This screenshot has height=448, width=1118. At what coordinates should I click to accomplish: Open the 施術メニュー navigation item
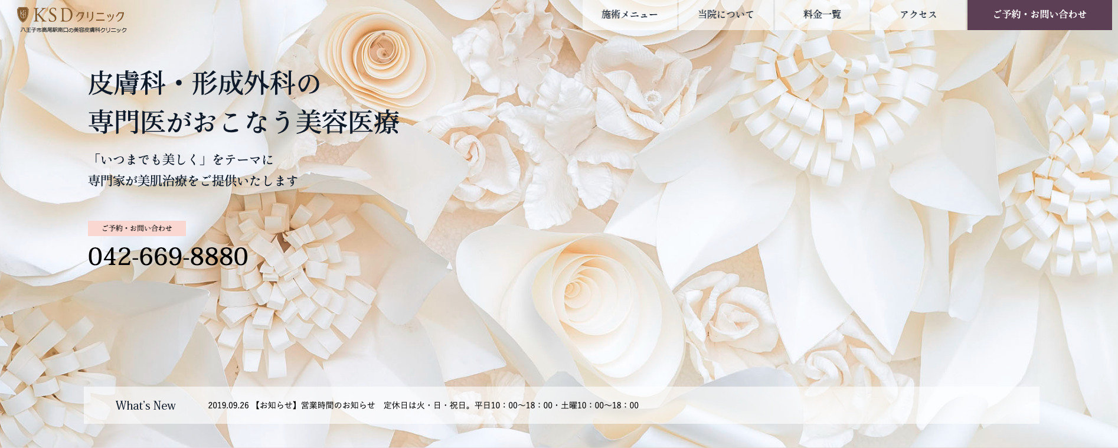(x=630, y=15)
